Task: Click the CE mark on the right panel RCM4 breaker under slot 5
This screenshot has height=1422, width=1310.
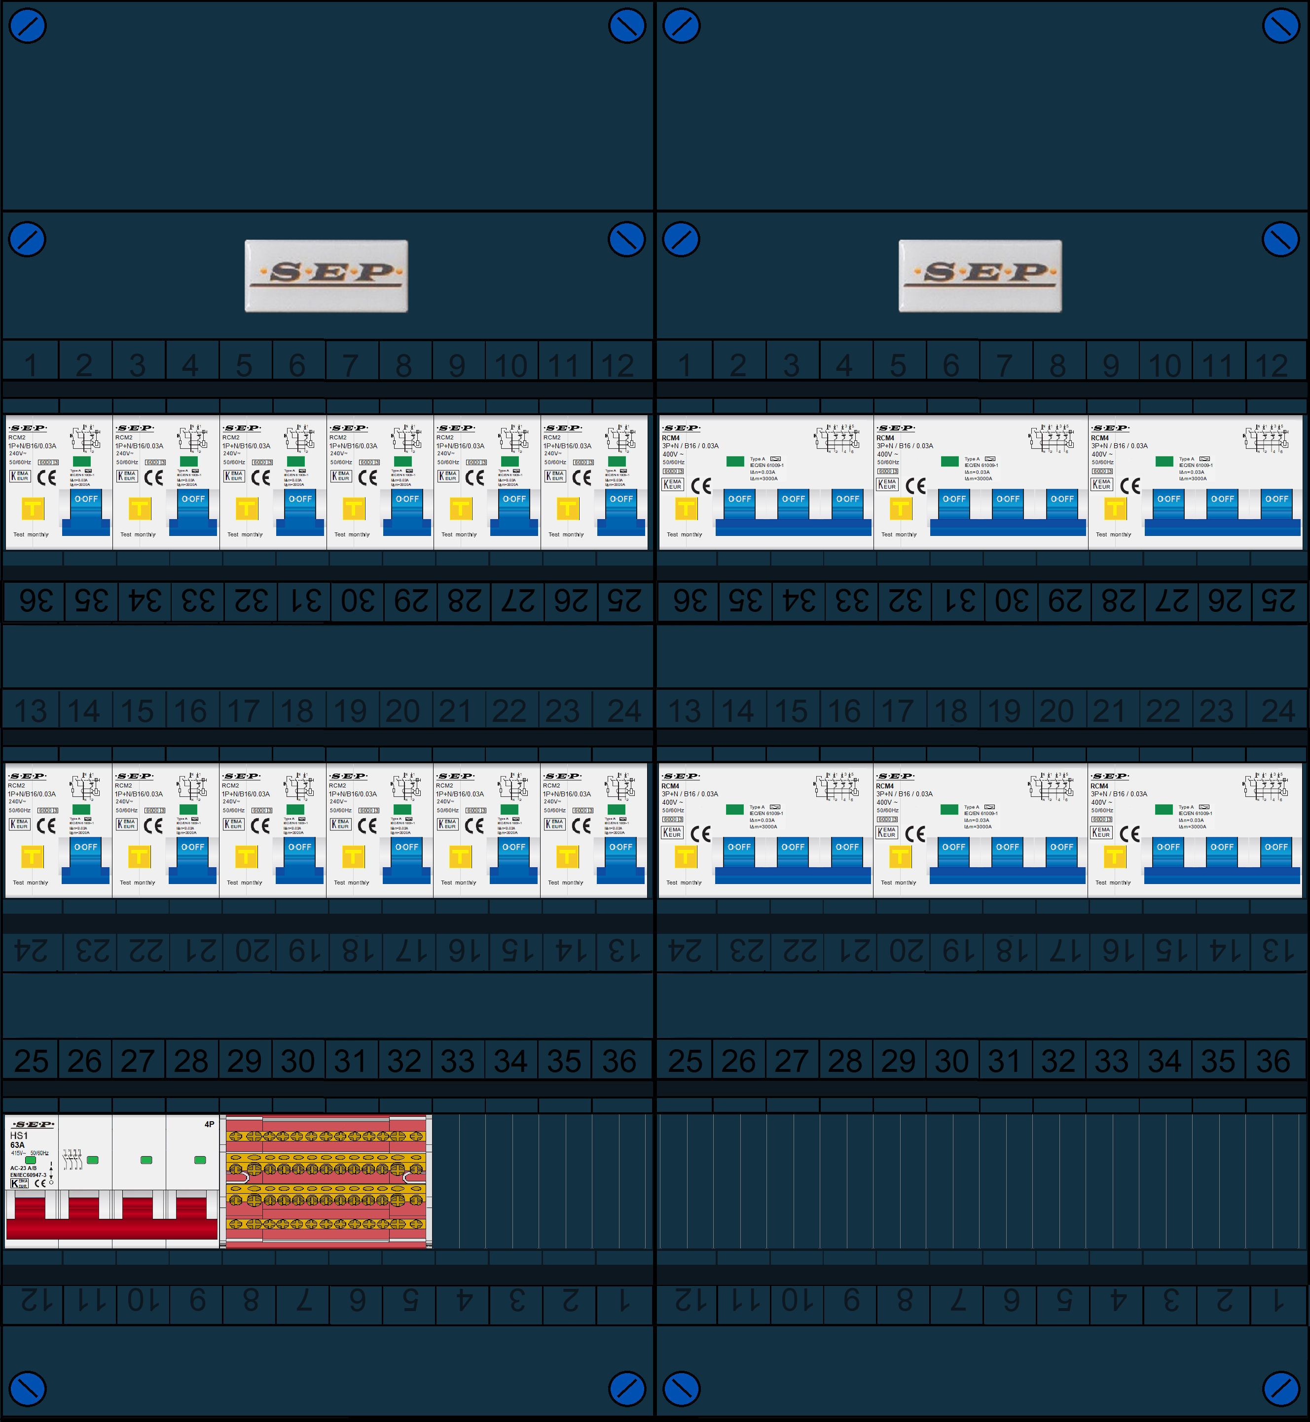Action: pos(915,486)
